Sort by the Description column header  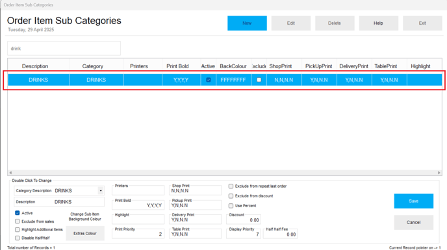point(35,66)
